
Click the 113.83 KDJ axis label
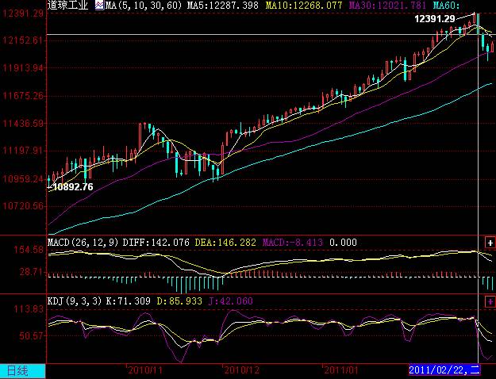[x=28, y=309]
